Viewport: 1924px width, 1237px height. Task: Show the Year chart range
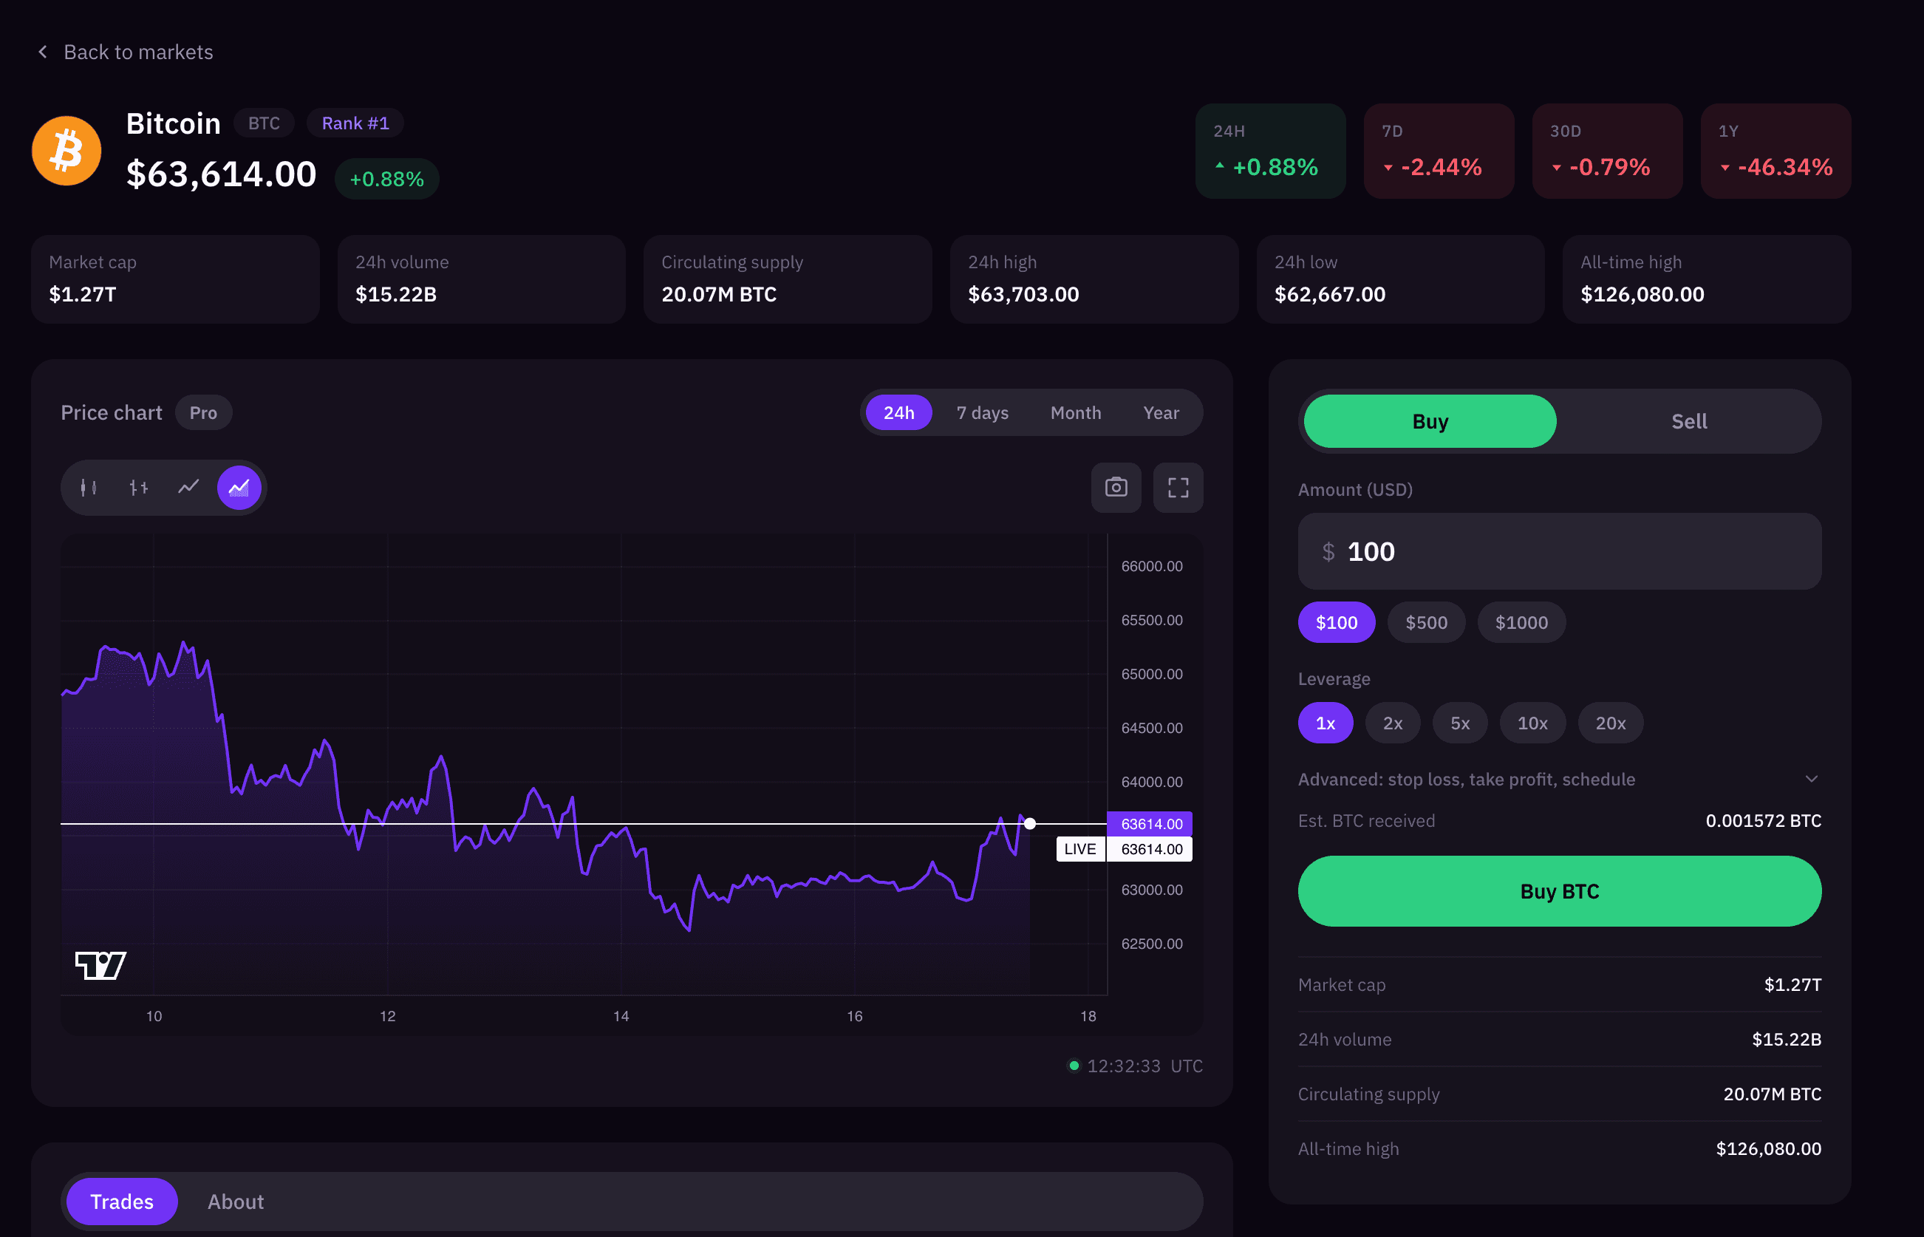[1161, 413]
